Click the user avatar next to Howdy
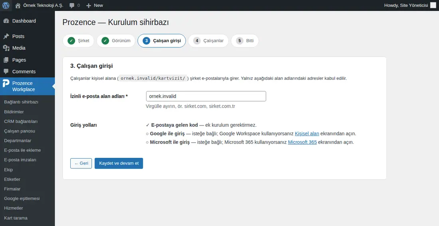439x226 pixels. click(x=433, y=5)
